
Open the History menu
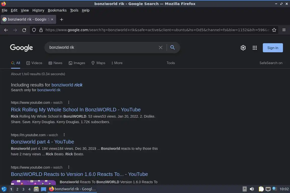pyautogui.click(x=38, y=10)
